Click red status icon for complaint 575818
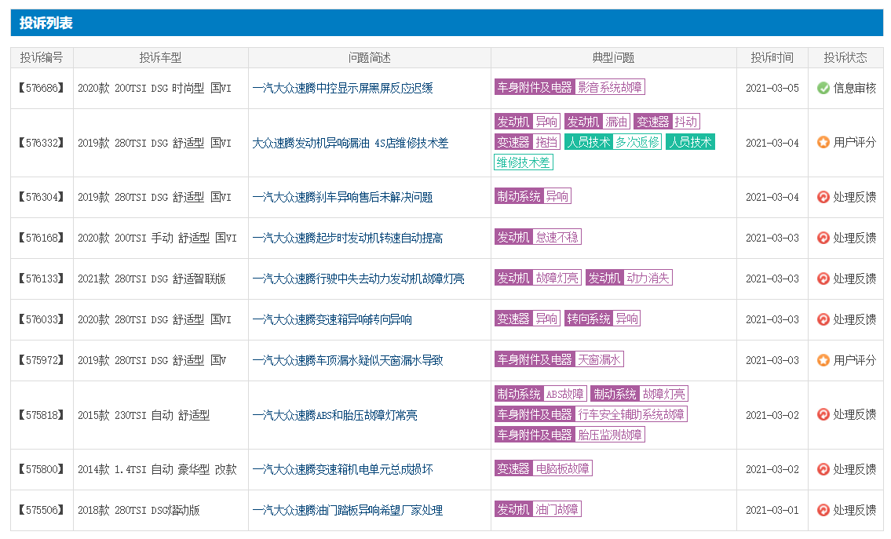891x539 pixels. pyautogui.click(x=823, y=414)
